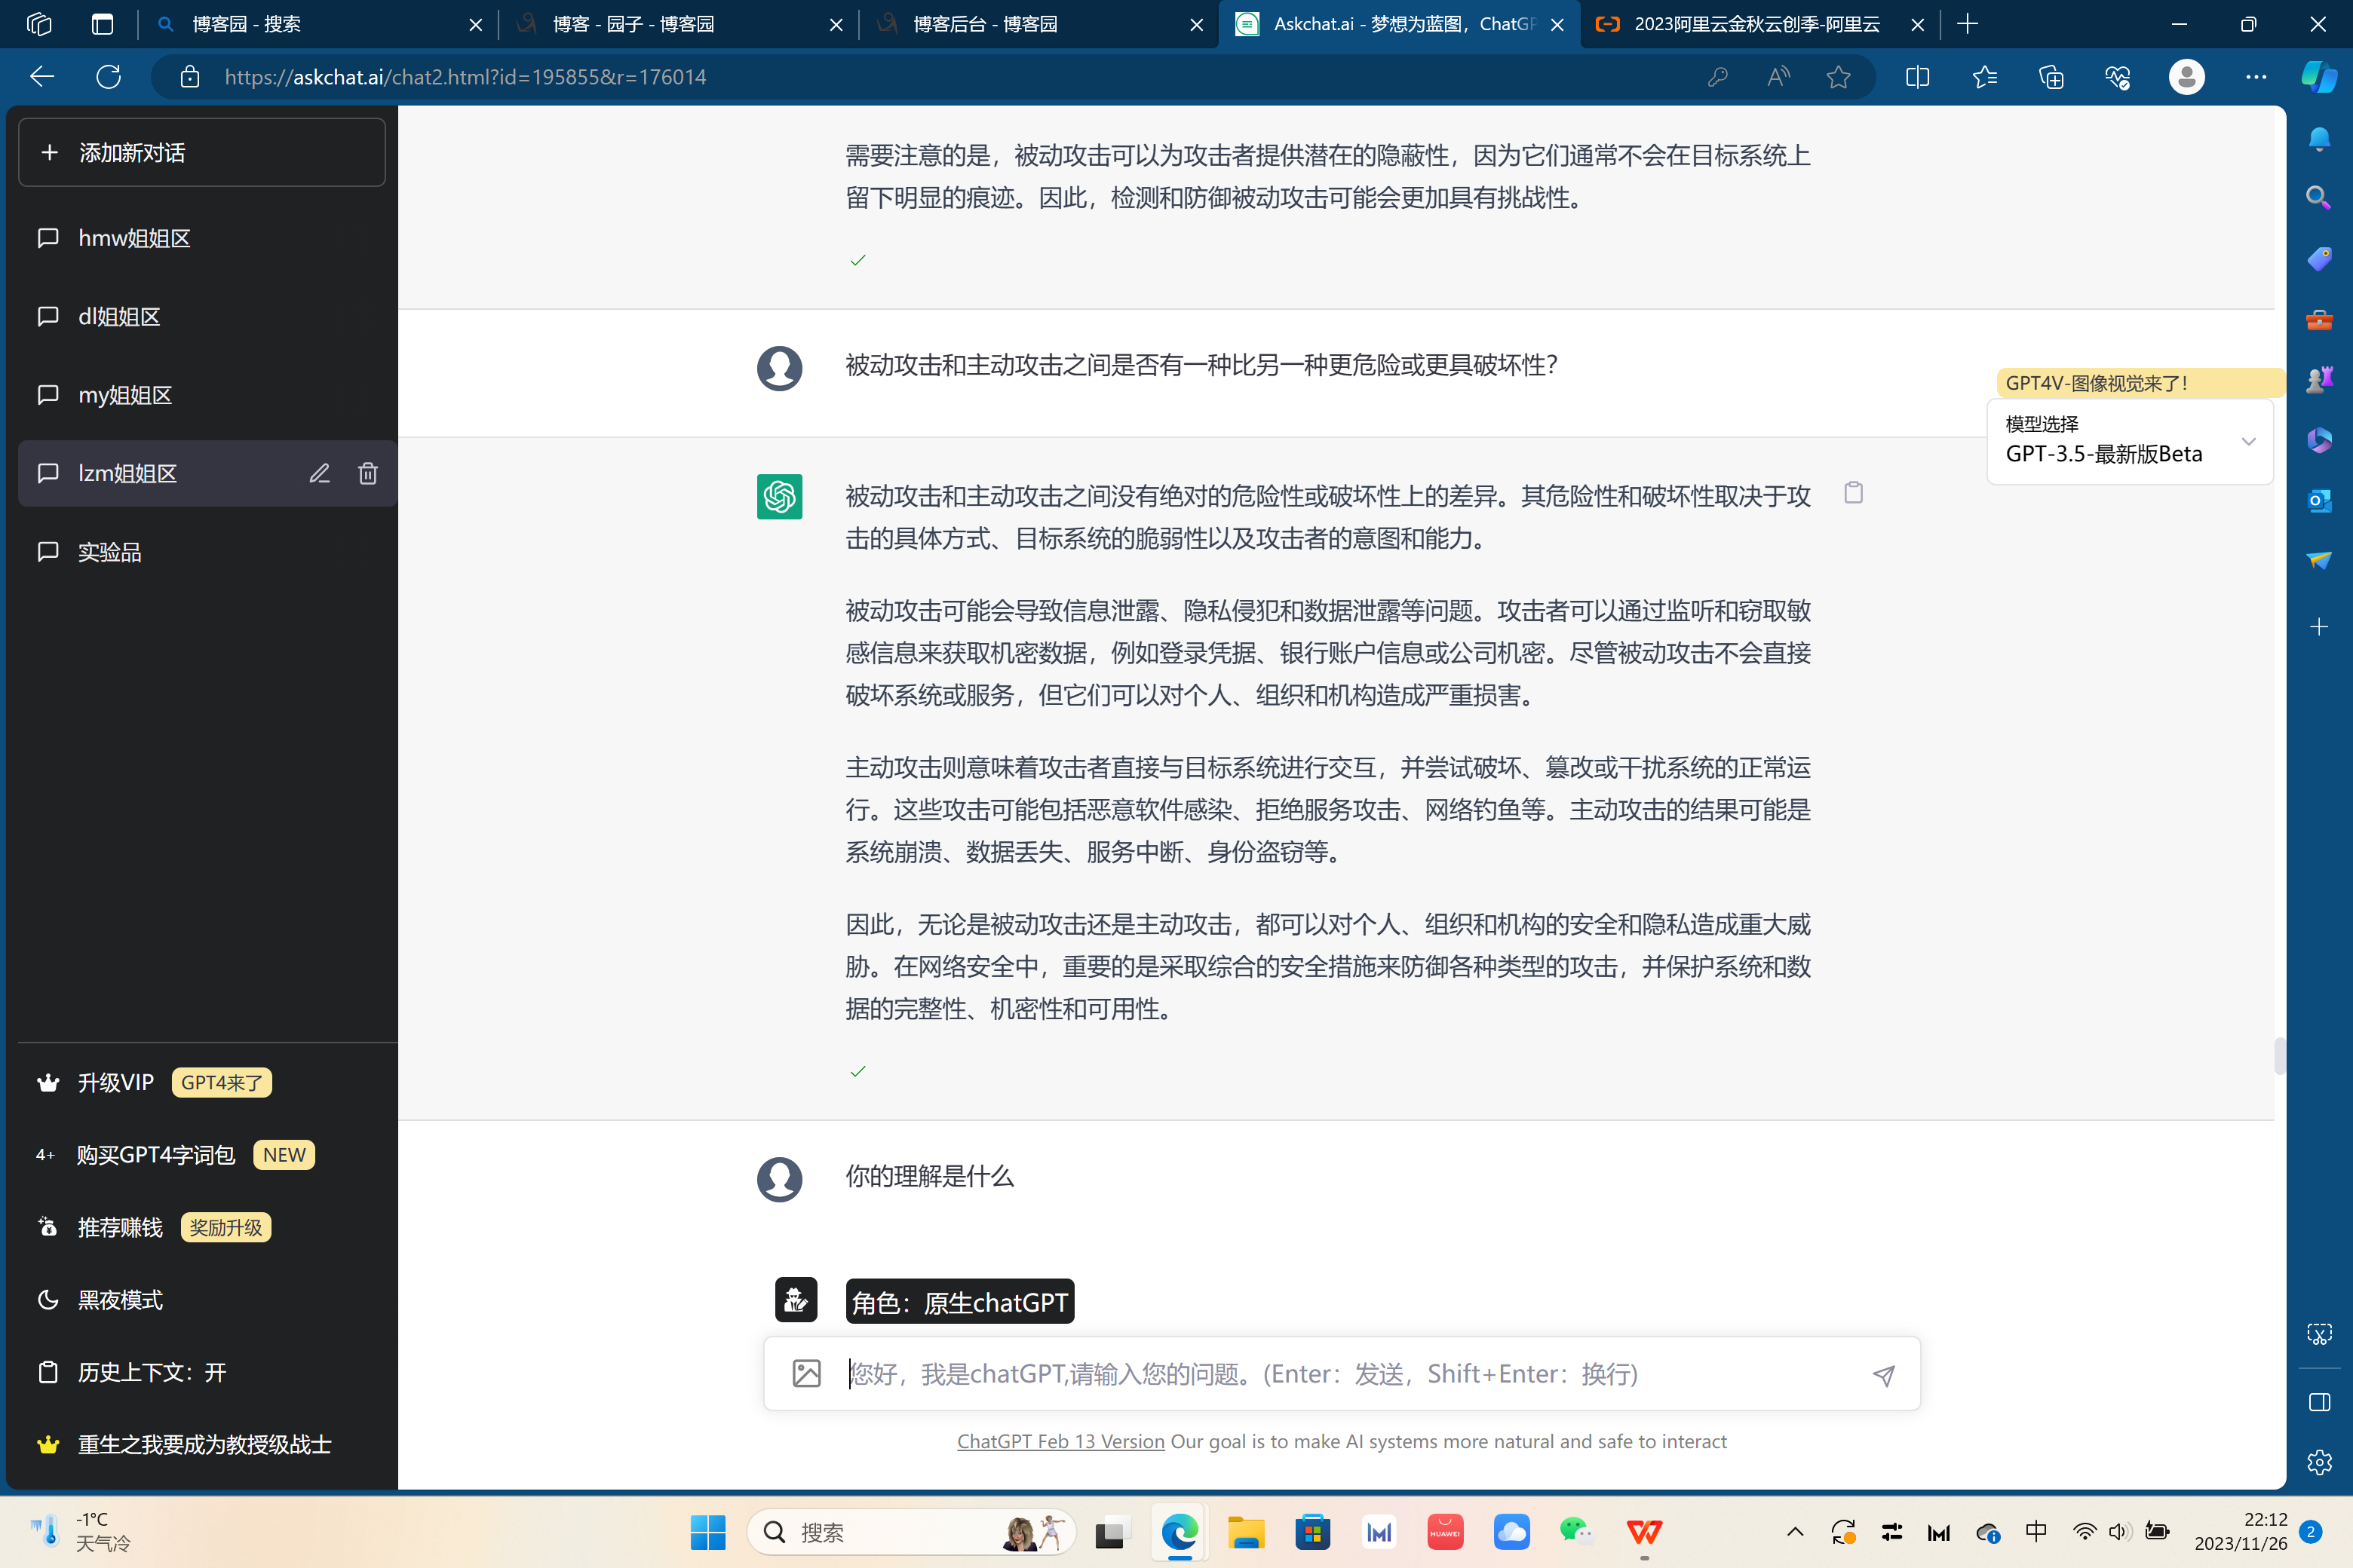Click the image upload icon in input box

pyautogui.click(x=806, y=1374)
